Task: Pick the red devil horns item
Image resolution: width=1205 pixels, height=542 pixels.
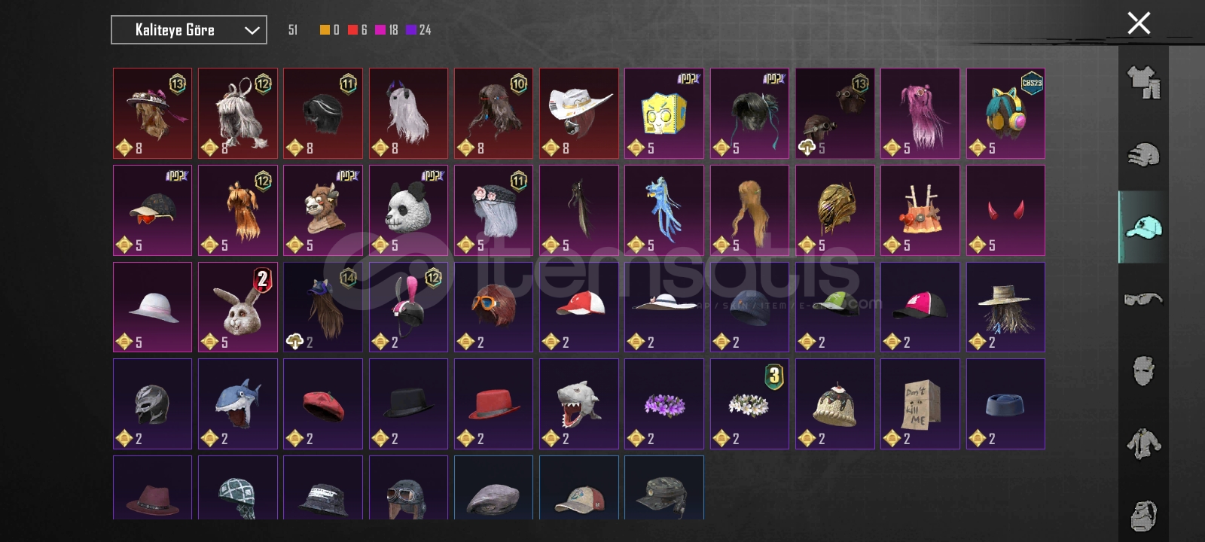Action: 1005,210
